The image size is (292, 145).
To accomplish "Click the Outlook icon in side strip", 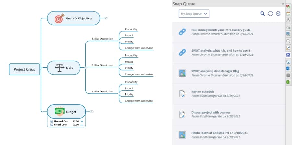I will 288,68.
